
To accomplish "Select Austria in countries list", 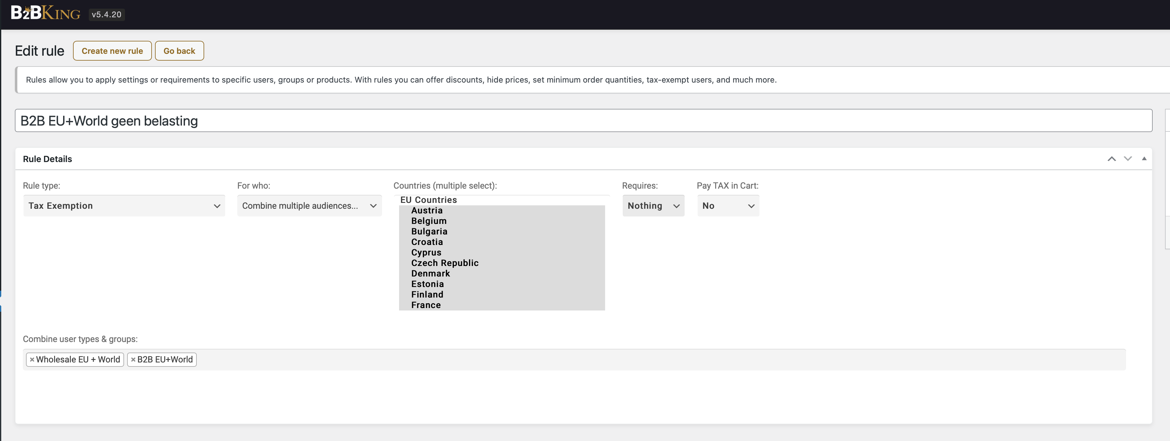I will 427,211.
